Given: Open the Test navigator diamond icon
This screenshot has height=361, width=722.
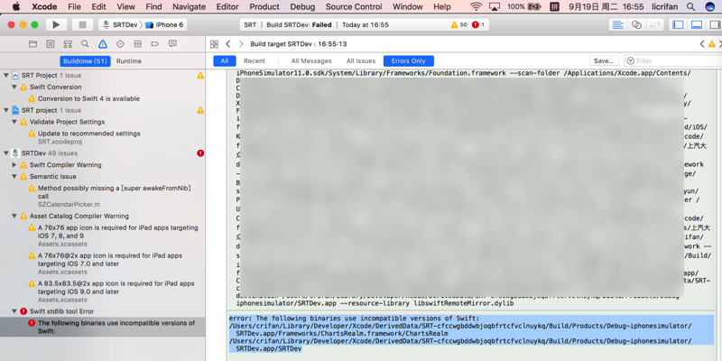Looking at the screenshot, I should pyautogui.click(x=120, y=43).
